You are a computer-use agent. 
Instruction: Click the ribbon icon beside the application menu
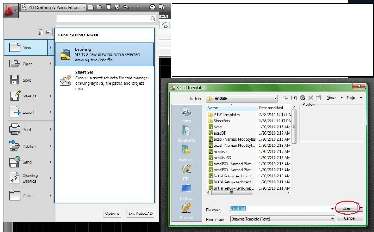(x=165, y=25)
